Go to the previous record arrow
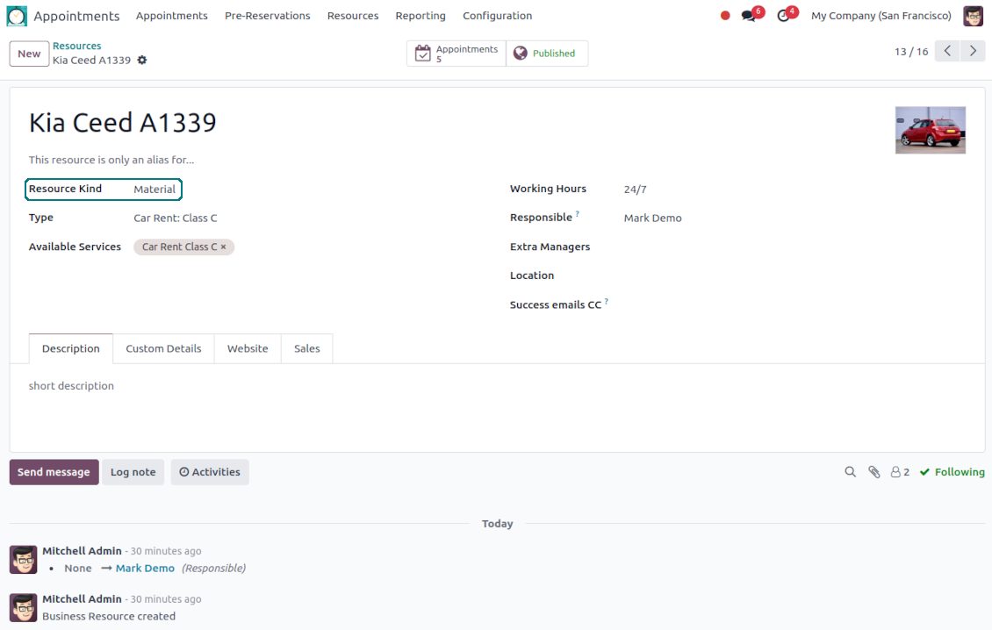 pos(946,52)
